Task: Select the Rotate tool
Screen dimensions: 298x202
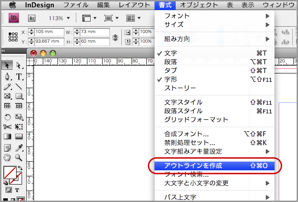Action: point(7,117)
